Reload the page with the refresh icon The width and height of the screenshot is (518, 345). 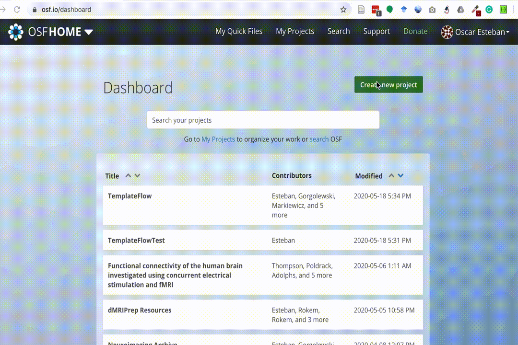17,10
